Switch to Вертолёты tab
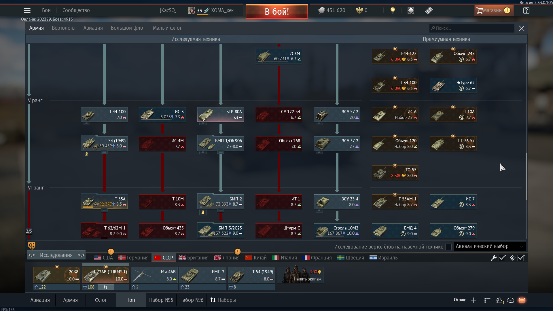The image size is (553, 311). (x=64, y=28)
